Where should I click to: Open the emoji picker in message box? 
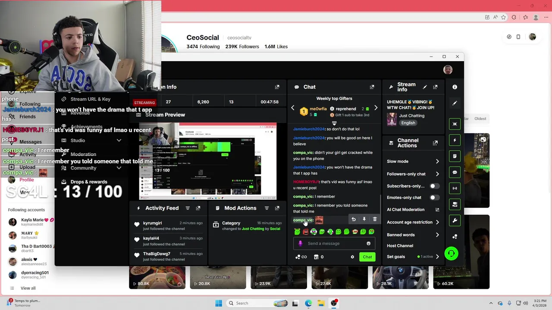coord(368,243)
